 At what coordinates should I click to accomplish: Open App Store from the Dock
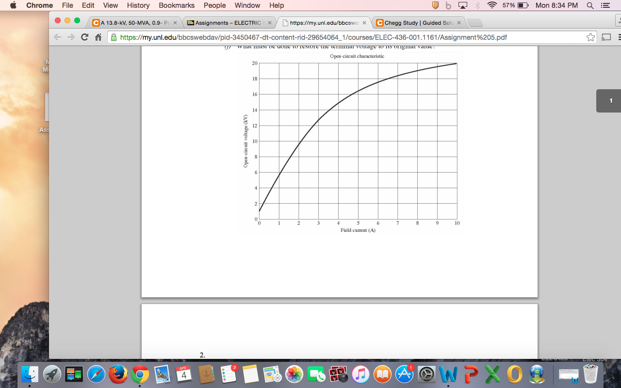405,374
